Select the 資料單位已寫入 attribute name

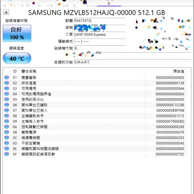point(35,111)
